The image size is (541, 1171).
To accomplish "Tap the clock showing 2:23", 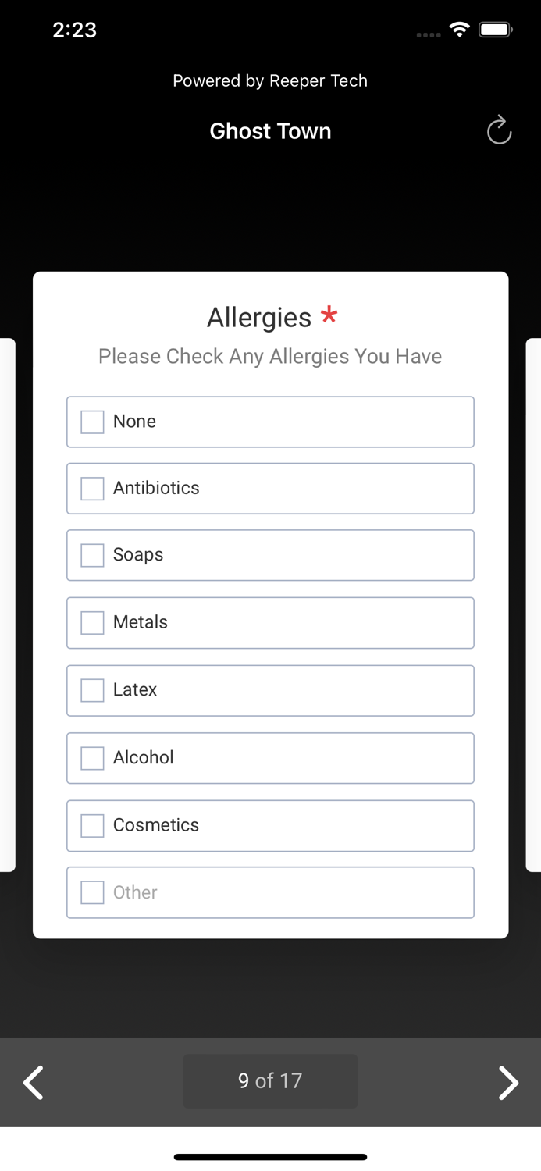I will [75, 30].
